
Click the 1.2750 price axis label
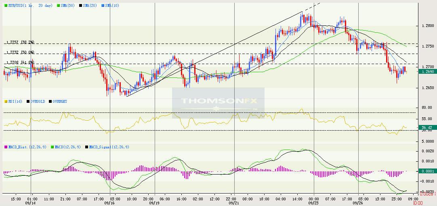point(429,46)
